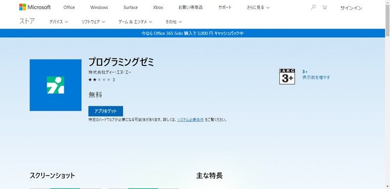Viewport: 390px width, 189px height.
Task: Expand the ゲーム & エンタメ dropdown
Action: [135, 22]
